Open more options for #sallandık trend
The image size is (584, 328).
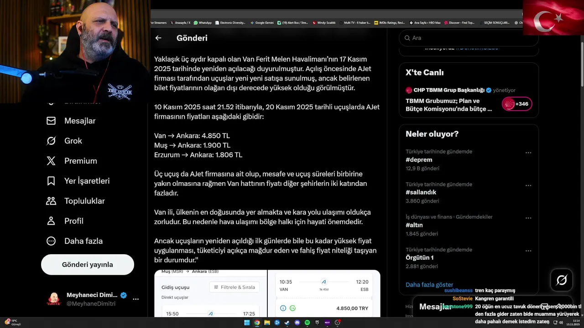point(528,185)
